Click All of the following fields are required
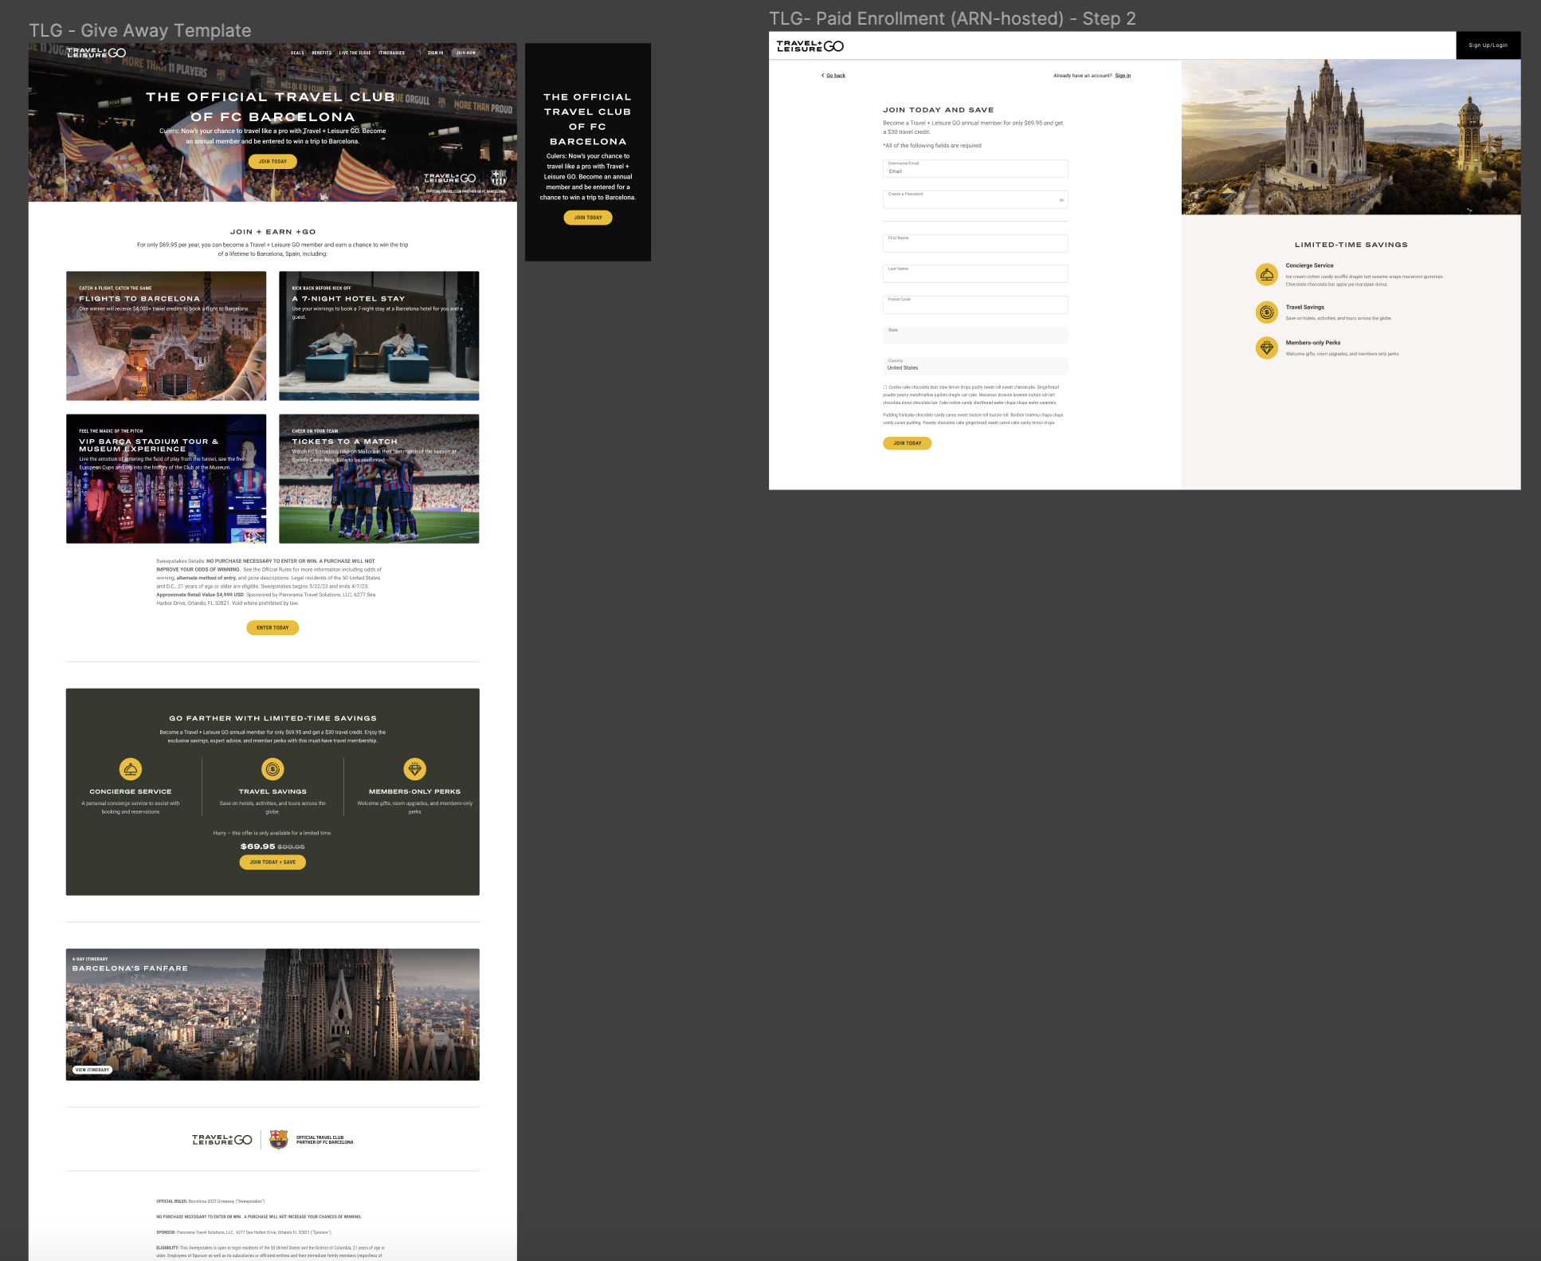Screen dimensions: 1541x1261 click(x=932, y=146)
